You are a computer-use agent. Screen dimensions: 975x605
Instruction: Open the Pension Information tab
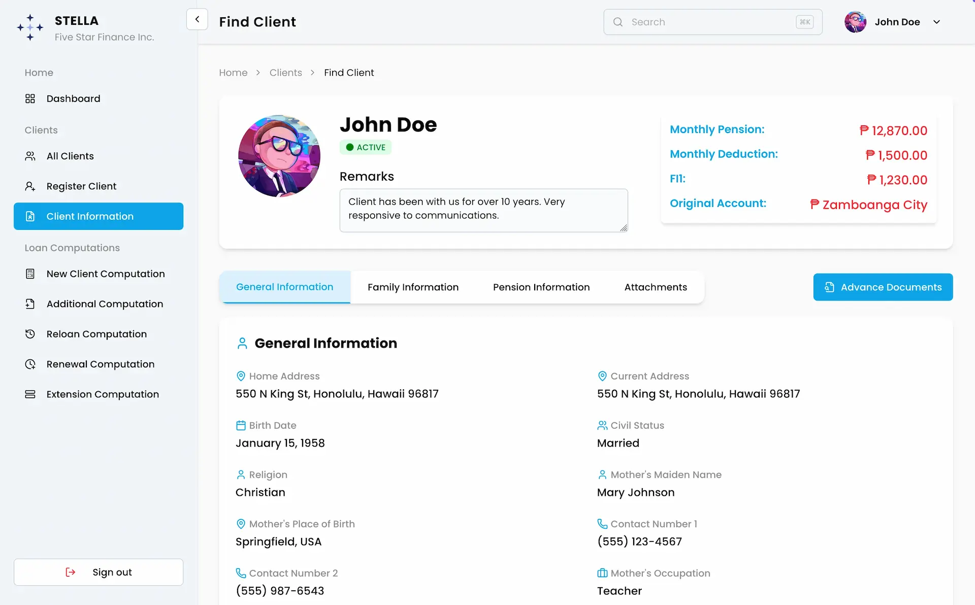click(x=541, y=287)
